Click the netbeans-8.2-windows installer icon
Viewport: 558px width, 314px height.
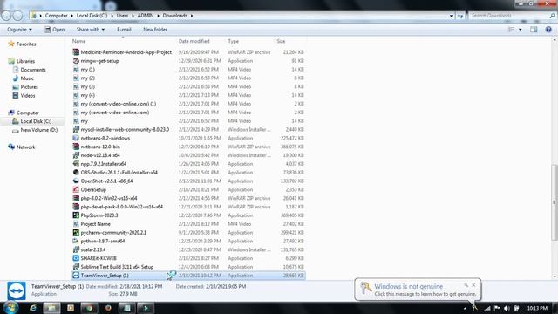76,138
